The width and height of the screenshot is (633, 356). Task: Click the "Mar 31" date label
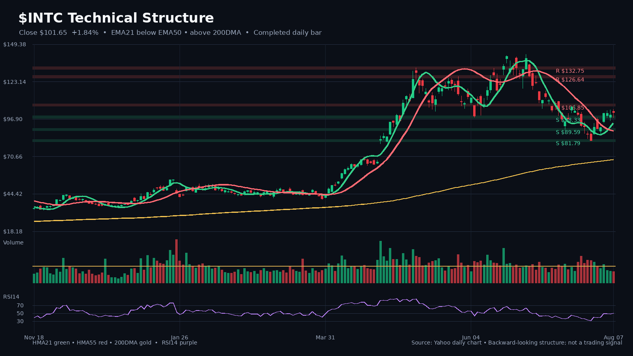325,337
